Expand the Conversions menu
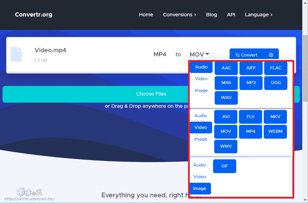 tap(180, 15)
